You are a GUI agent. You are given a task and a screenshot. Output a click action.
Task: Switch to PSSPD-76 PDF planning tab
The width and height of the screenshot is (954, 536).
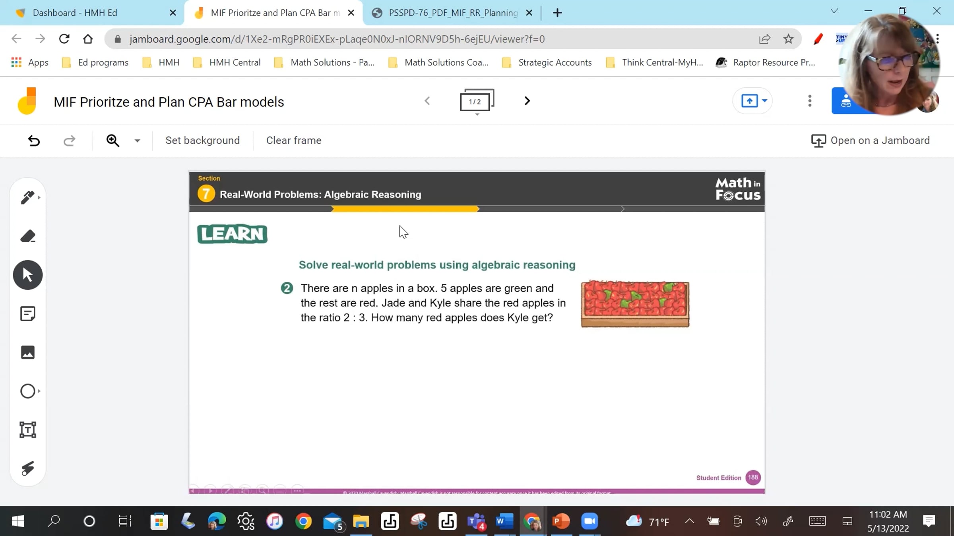453,13
